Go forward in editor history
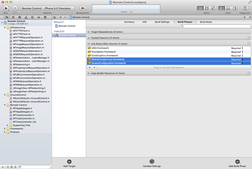 pos(65,17)
